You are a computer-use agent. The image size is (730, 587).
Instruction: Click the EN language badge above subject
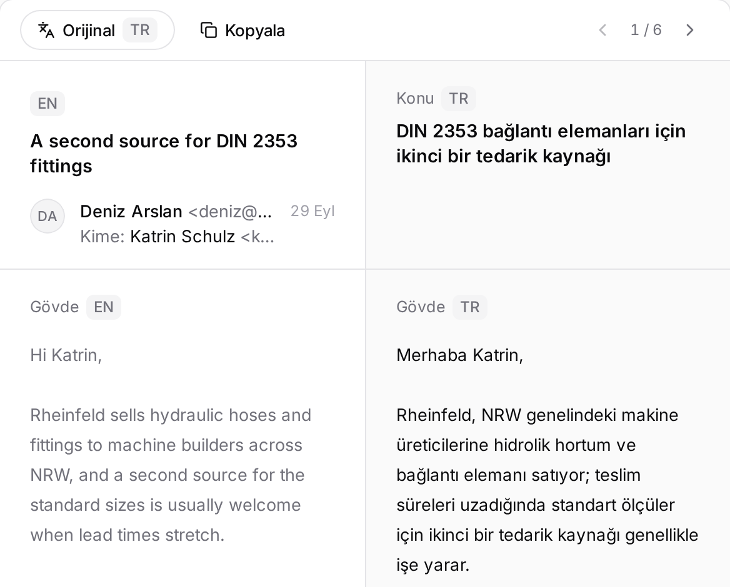[47, 103]
